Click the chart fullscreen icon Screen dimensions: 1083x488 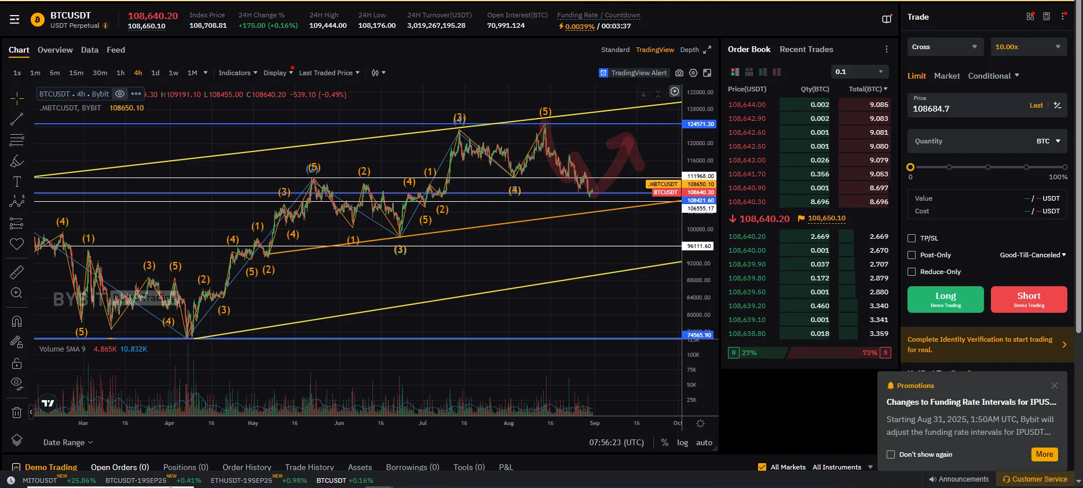(x=707, y=73)
